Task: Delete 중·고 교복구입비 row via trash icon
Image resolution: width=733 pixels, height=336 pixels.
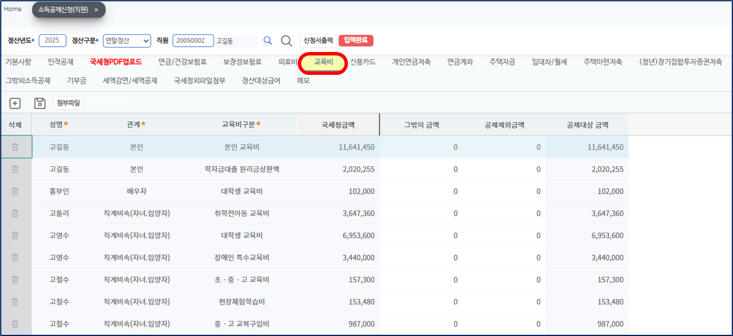Action: [15, 324]
